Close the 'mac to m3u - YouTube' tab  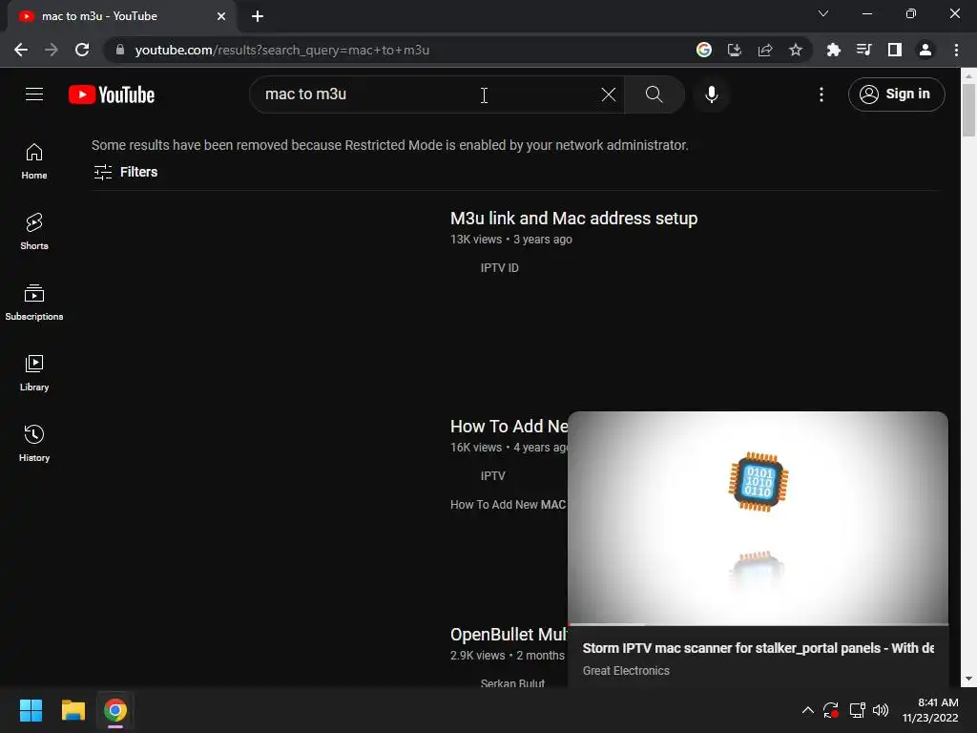221,16
